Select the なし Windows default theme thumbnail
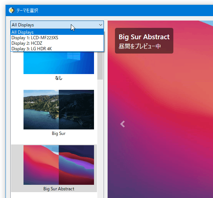This screenshot has height=198, width=213. [59, 63]
